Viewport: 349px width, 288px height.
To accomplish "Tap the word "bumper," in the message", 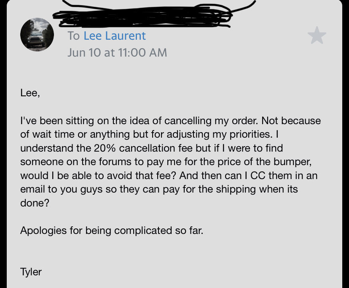I will pyautogui.click(x=293, y=162).
